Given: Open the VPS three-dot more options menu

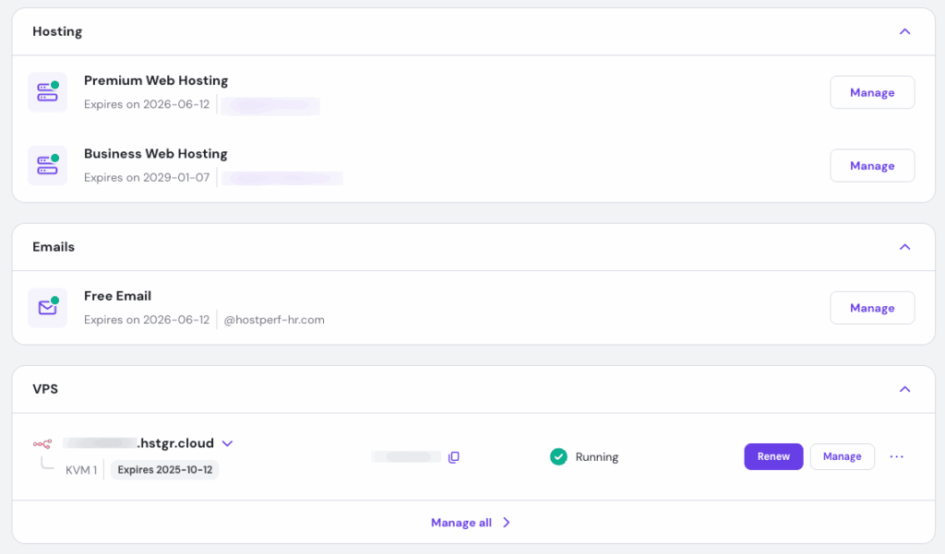Looking at the screenshot, I should [896, 456].
